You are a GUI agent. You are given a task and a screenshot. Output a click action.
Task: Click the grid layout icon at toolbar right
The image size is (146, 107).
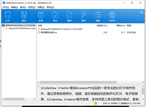tap(141, 12)
